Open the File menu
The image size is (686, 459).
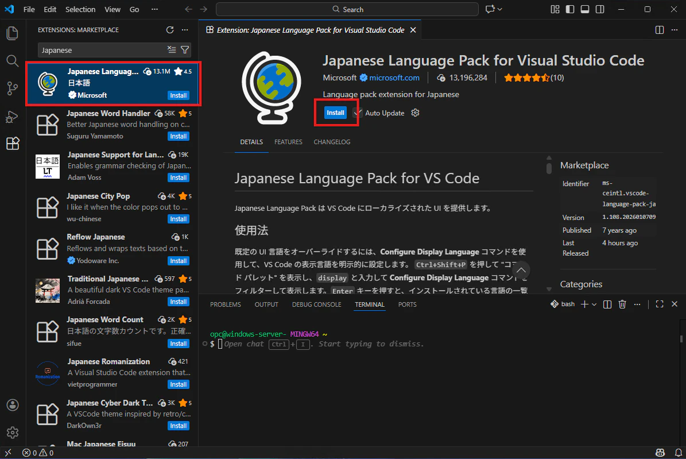(x=29, y=9)
